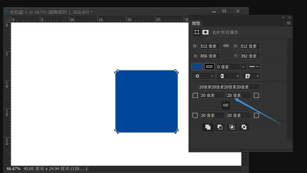Viewport: 307px width, 173px height.
Task: Click the zoom level field showing 66.67%
Action: pyautogui.click(x=13, y=169)
